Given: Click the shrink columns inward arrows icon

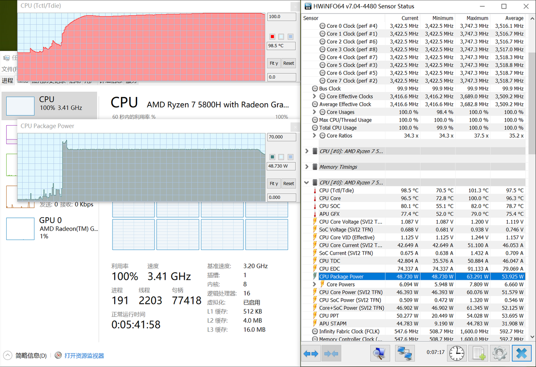Looking at the screenshot, I should pos(331,353).
